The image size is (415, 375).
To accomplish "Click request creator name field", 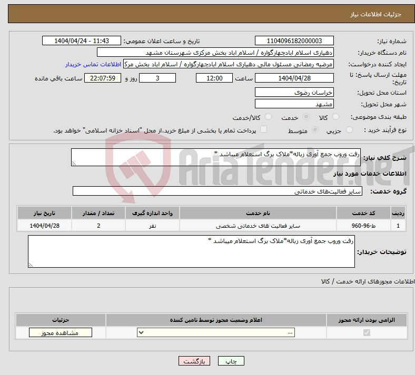I will tap(229, 64).
